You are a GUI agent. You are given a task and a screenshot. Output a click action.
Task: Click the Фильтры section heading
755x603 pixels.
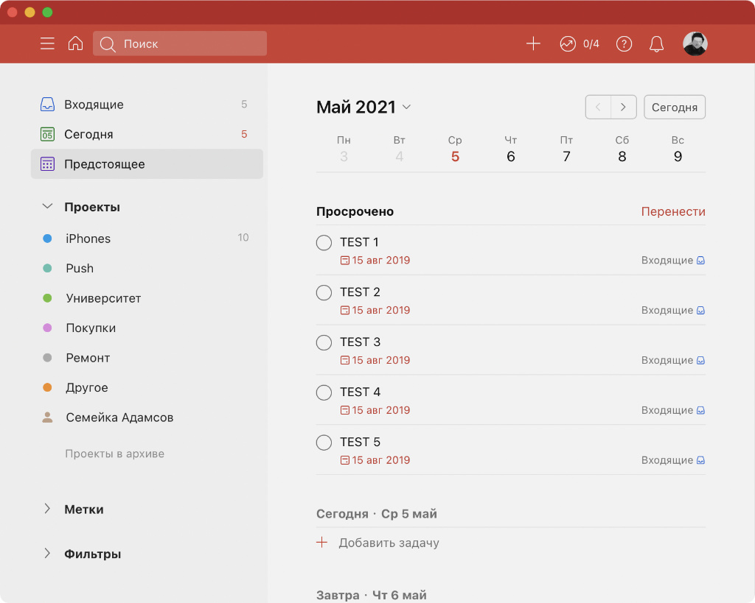[92, 554]
